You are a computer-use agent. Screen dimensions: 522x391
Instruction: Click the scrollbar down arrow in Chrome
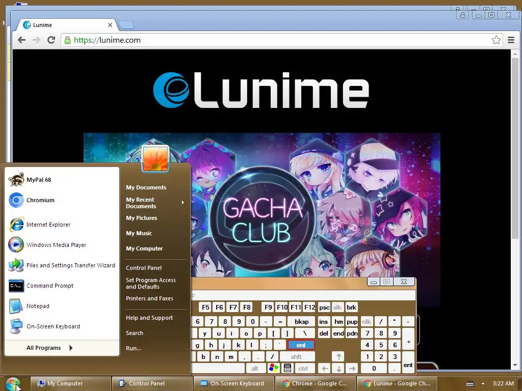(x=515, y=366)
